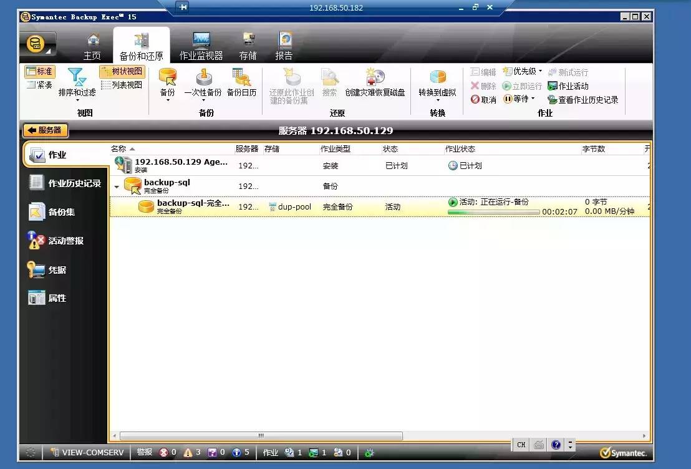The width and height of the screenshot is (691, 469).
Task: Select 192.168.50.129 Agent install job row
Action: pyautogui.click(x=380, y=165)
